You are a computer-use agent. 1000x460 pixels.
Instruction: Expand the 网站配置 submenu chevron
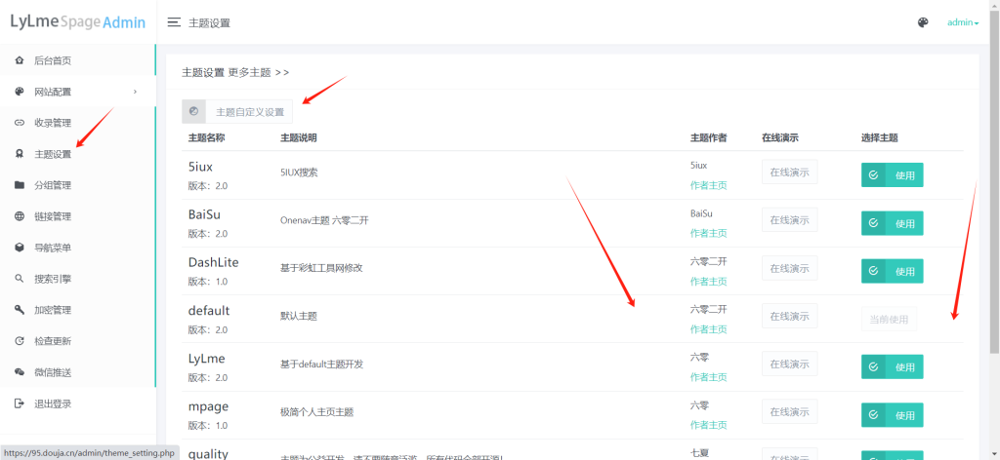[x=135, y=93]
